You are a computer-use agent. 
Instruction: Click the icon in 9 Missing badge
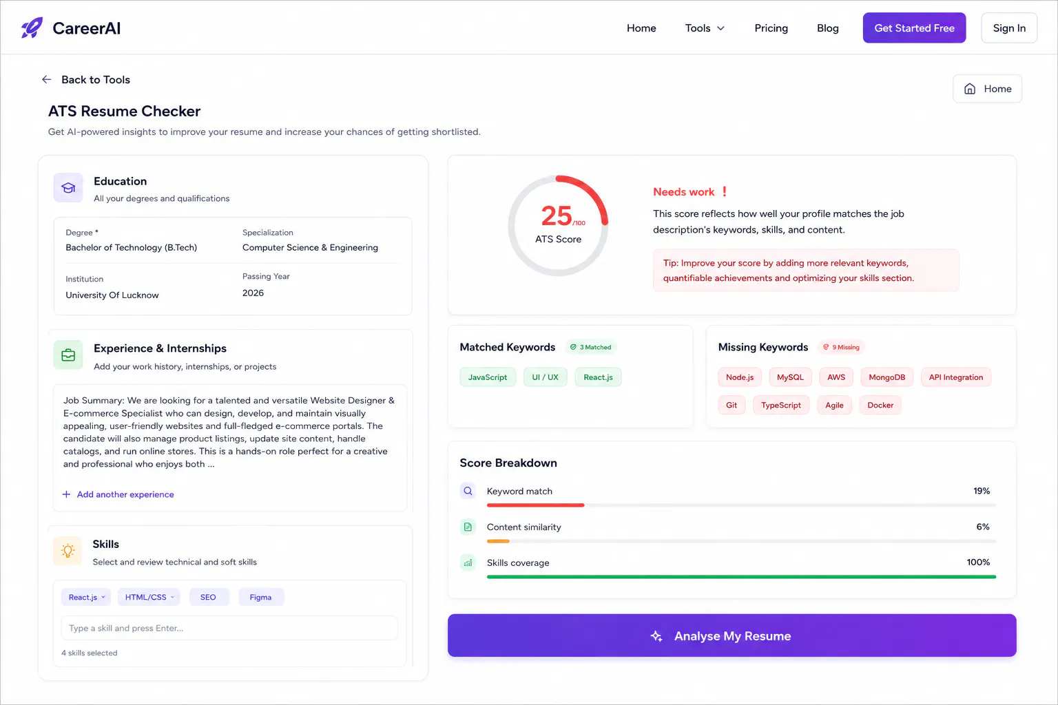tap(826, 347)
